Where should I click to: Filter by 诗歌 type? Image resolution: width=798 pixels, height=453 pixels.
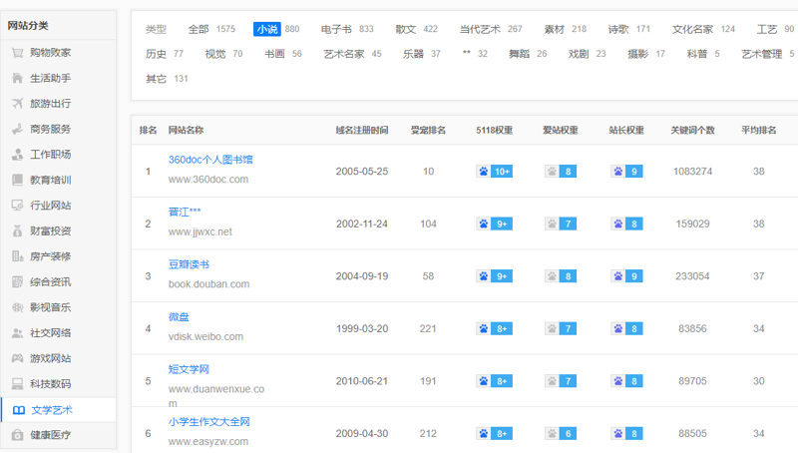tap(618, 29)
